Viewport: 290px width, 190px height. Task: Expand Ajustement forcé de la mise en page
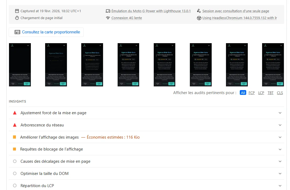(280, 113)
